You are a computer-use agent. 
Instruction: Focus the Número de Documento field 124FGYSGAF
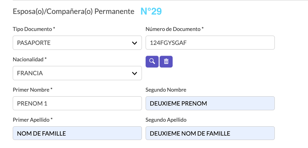point(210,43)
